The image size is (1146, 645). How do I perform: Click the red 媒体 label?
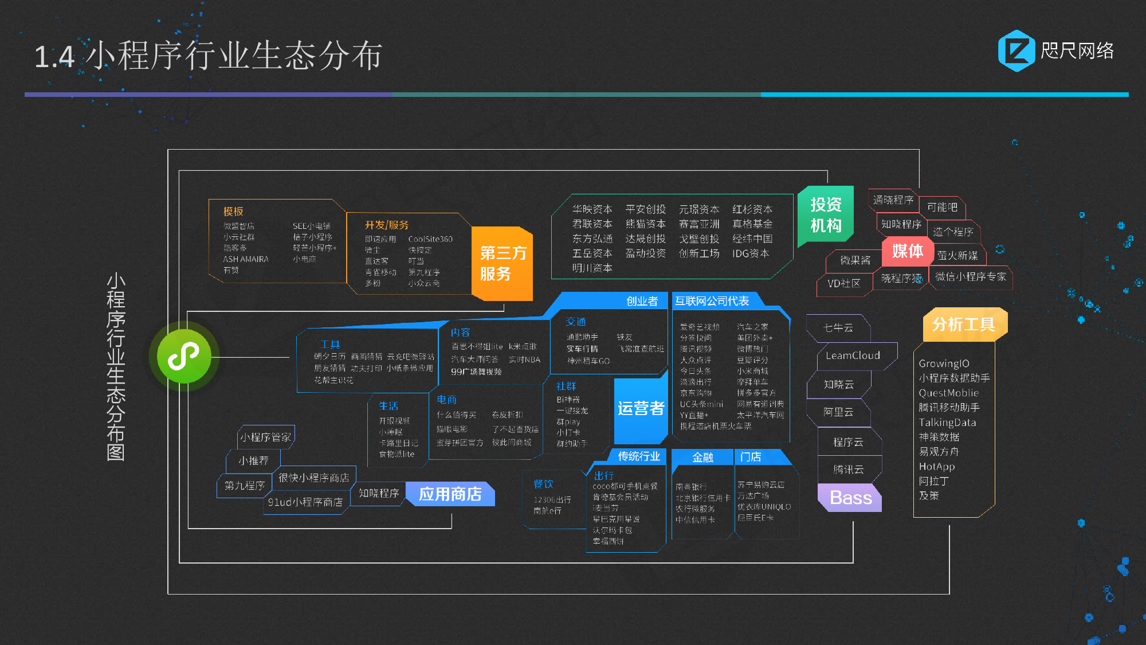coord(907,251)
